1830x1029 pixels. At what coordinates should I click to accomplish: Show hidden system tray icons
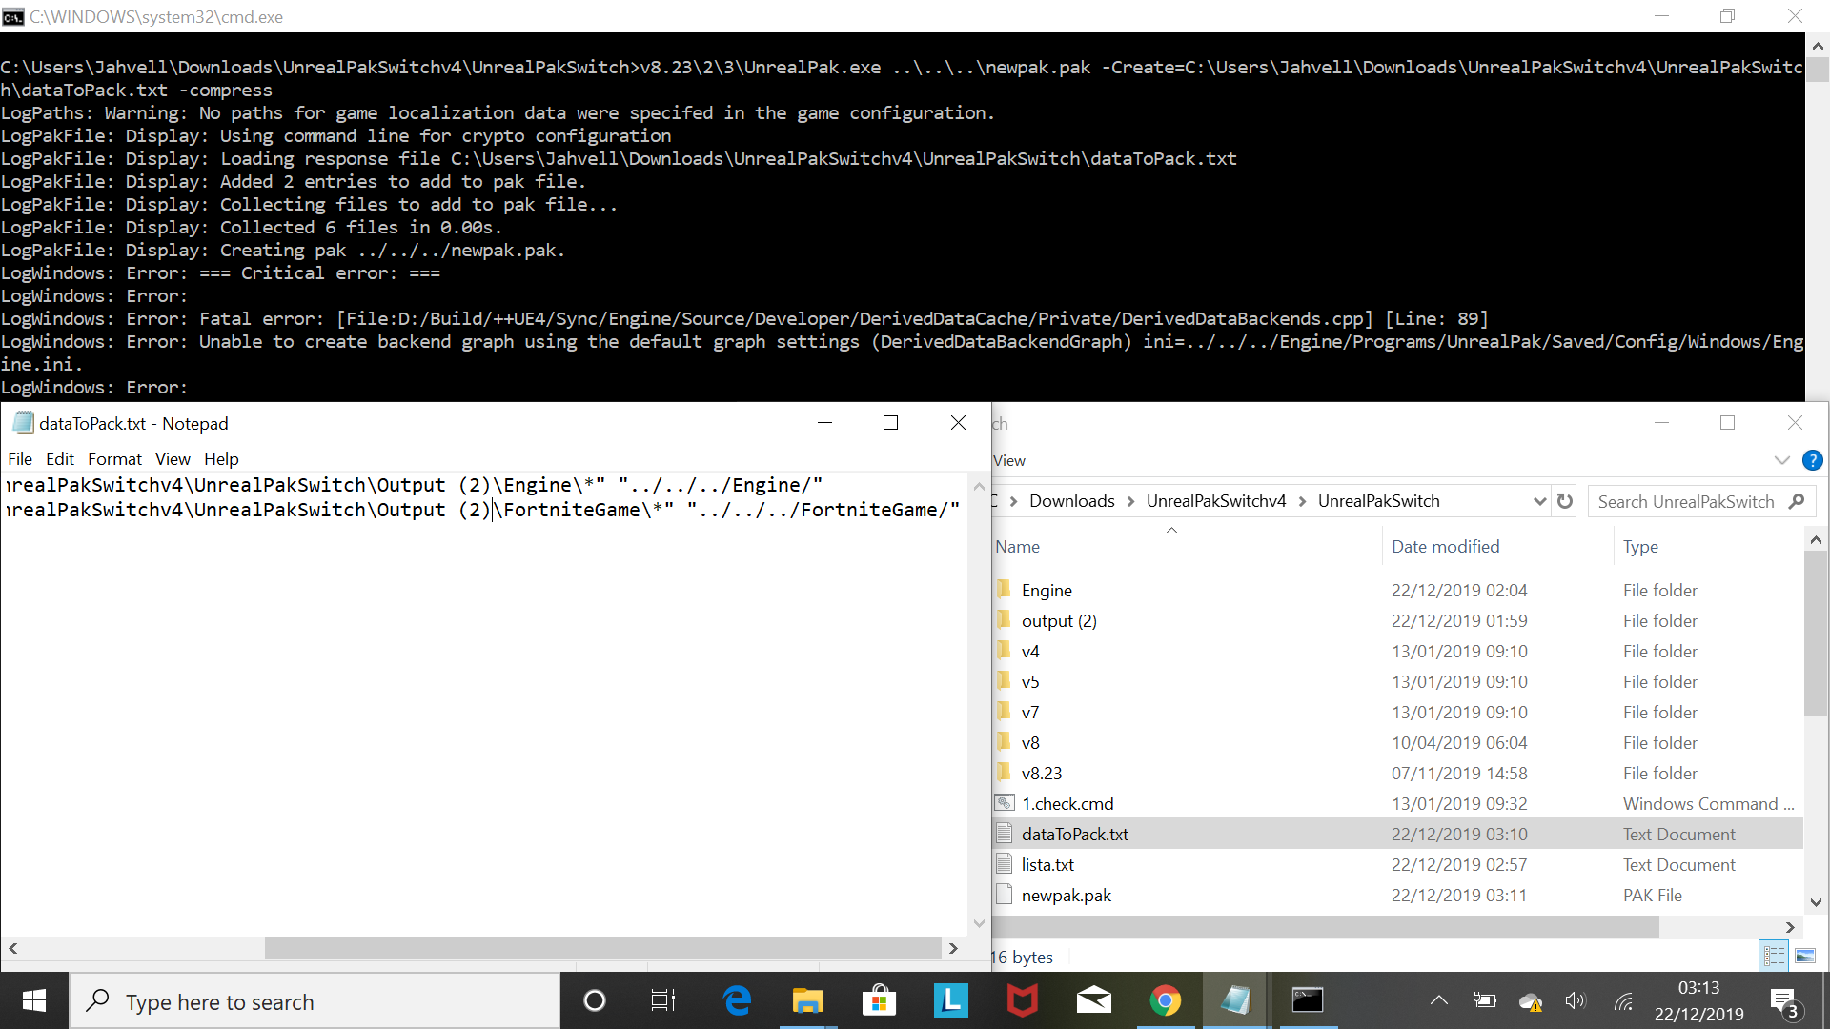(1439, 1000)
